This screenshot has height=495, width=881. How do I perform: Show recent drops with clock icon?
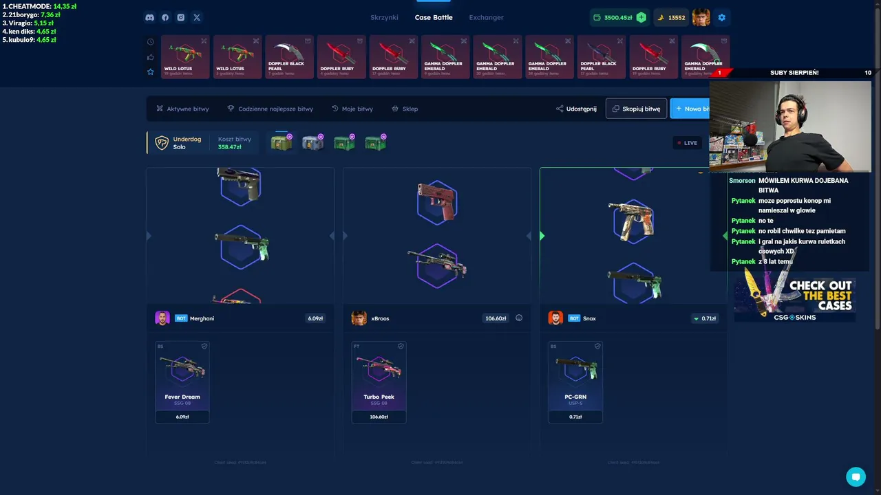pos(151,42)
